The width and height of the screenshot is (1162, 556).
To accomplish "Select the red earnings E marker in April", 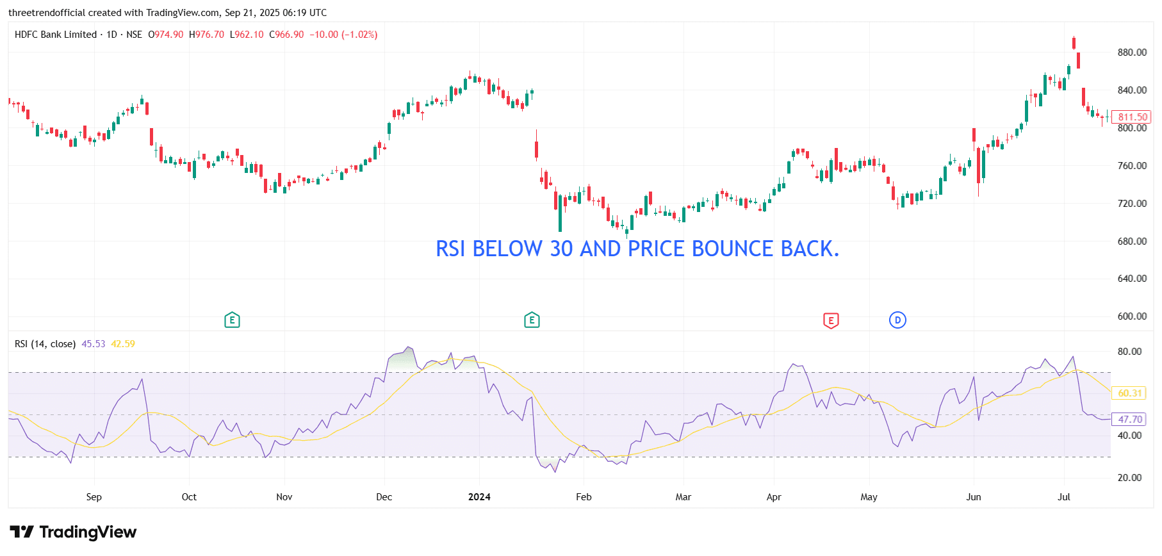I will [x=831, y=320].
